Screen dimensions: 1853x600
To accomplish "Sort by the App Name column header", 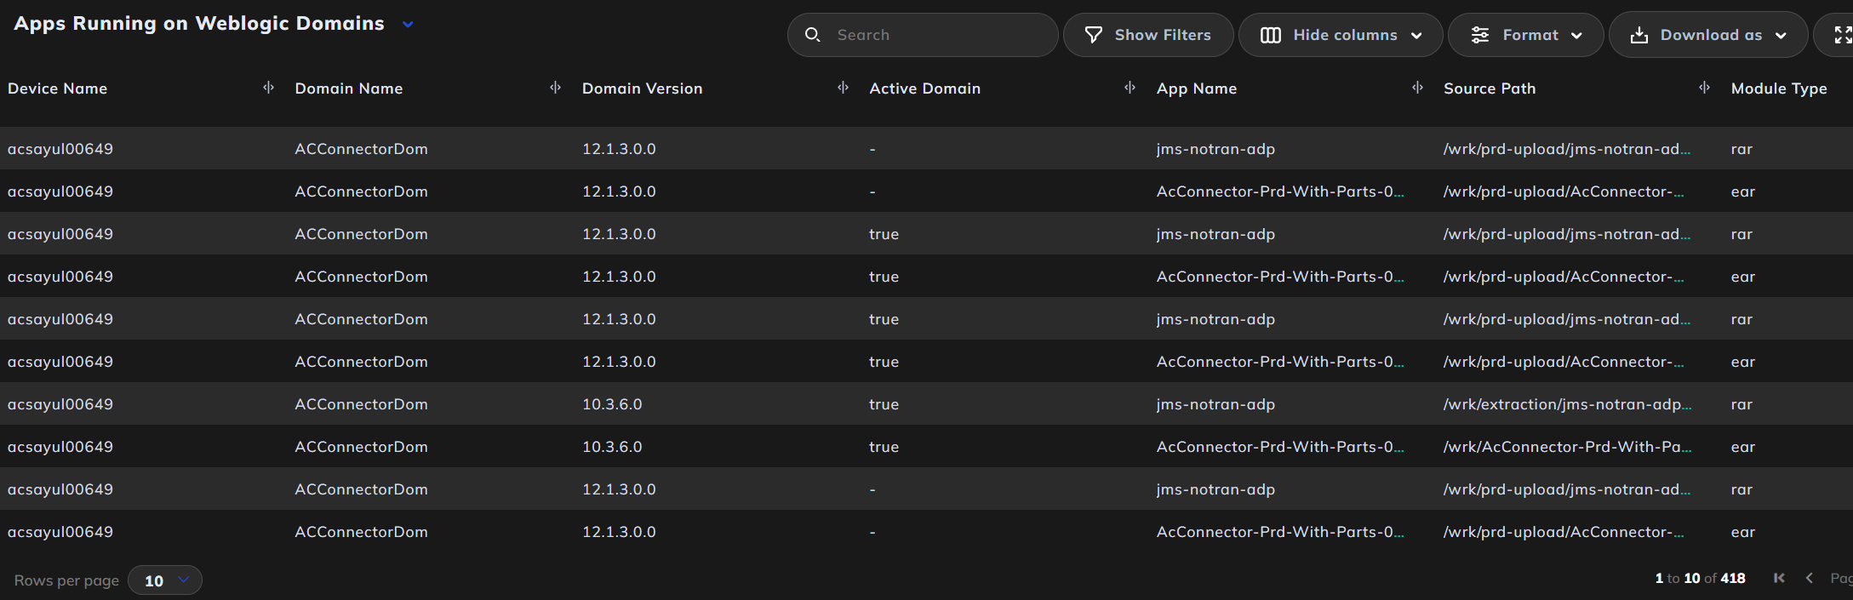I will (1196, 89).
